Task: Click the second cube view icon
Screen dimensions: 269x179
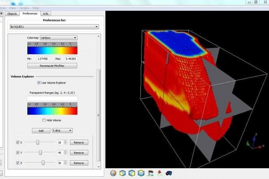Action: 132,173
